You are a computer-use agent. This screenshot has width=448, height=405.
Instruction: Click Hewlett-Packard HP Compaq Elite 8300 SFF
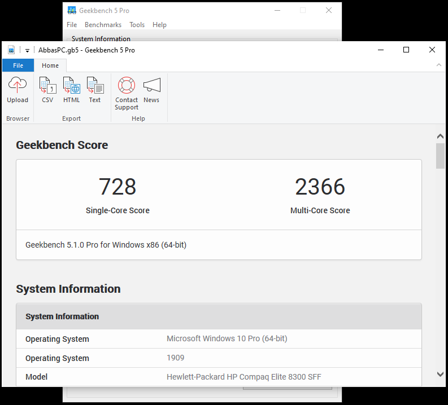pos(244,377)
